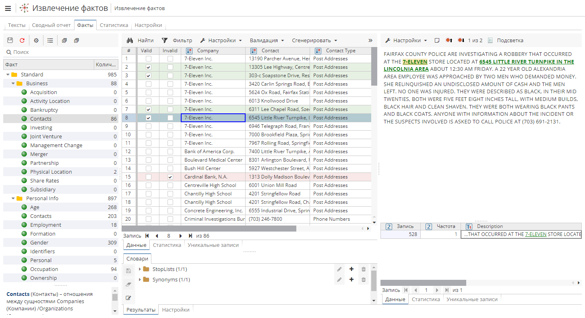Uncheck Valid for row 7
Screen dimensions: 585x318
(149, 109)
